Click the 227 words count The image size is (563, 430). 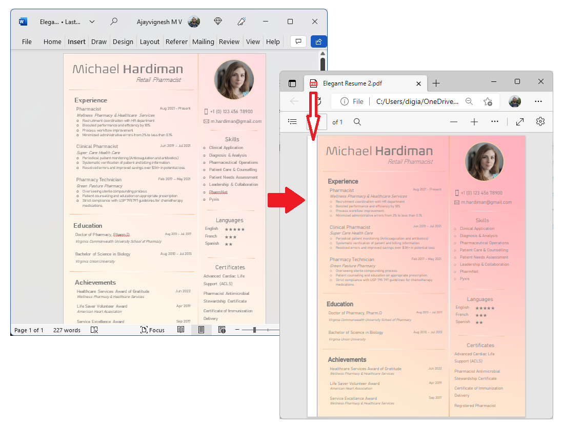67,330
